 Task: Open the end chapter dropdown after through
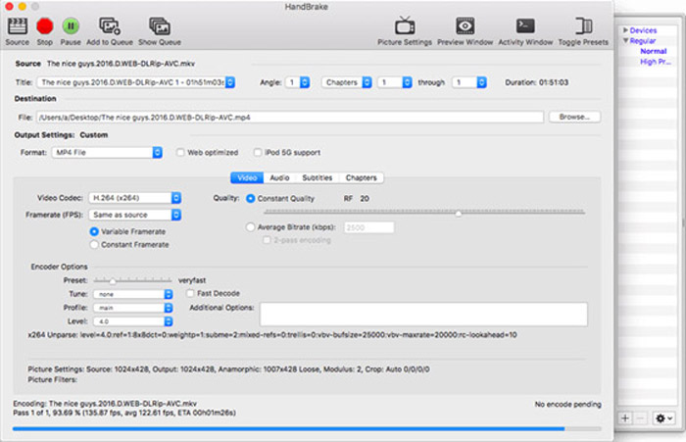coord(469,82)
